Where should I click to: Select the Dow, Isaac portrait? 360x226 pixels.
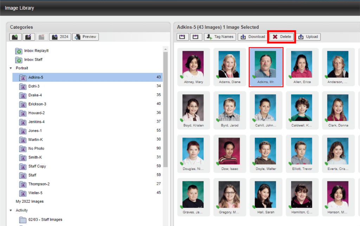point(230,154)
